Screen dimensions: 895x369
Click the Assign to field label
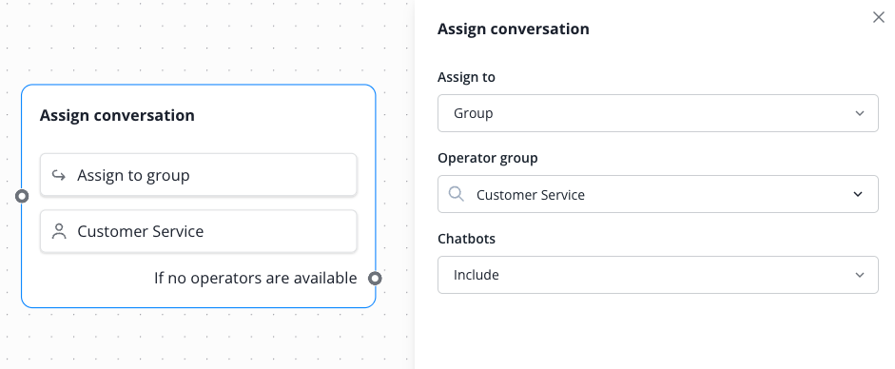[x=466, y=77]
